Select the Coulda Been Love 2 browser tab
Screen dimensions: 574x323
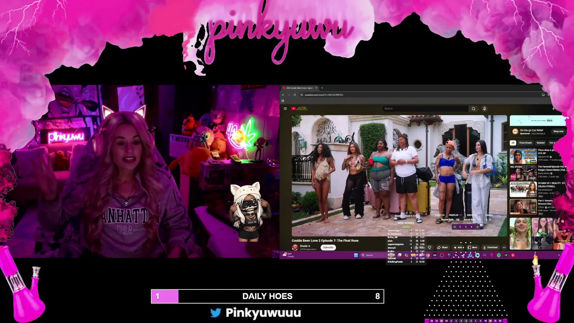point(300,88)
